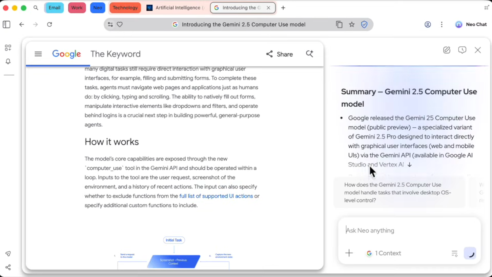Viewport: 492px width, 277px height.
Task: Click the Summary — Gemini 2.5 Computer Use heading
Action: [409, 98]
